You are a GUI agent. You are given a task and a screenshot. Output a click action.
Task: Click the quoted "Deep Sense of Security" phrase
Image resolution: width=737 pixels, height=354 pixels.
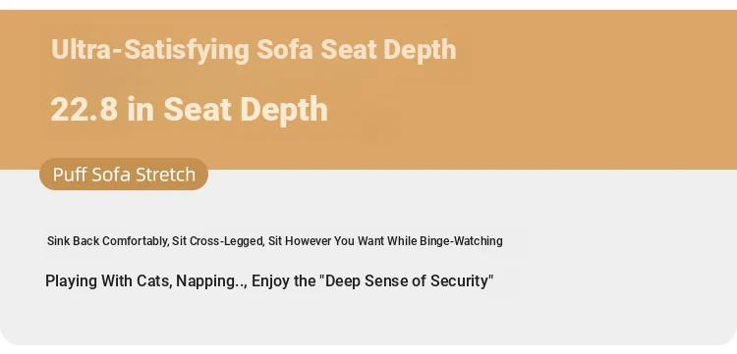406,280
